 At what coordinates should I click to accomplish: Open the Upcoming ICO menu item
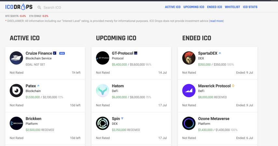[x=194, y=7]
